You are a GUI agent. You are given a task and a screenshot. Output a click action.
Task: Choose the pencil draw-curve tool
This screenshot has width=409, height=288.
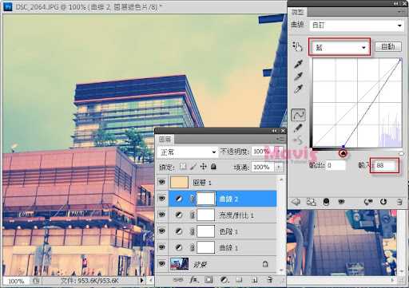pyautogui.click(x=298, y=128)
